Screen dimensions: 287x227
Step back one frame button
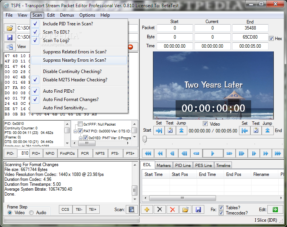pyautogui.click(x=172, y=153)
